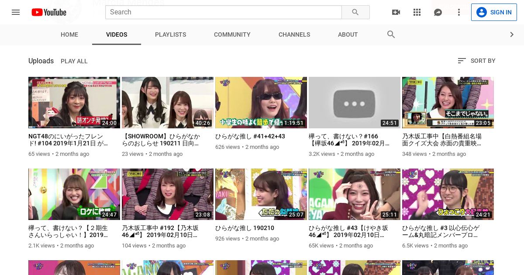
Task: Open the 24:21 video thumbnail
Action: pyautogui.click(x=448, y=194)
